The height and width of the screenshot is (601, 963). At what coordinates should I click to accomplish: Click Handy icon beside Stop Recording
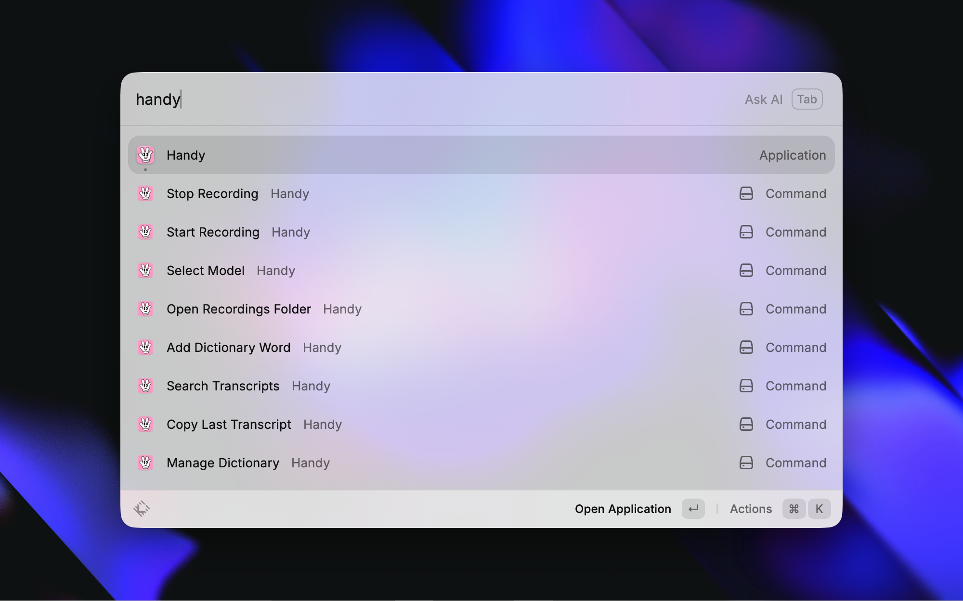tap(145, 194)
